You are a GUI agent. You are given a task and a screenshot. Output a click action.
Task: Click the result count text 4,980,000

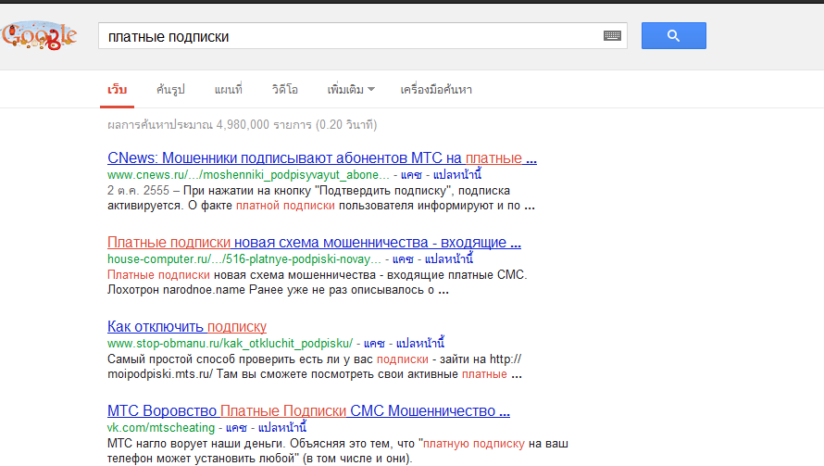tap(243, 125)
